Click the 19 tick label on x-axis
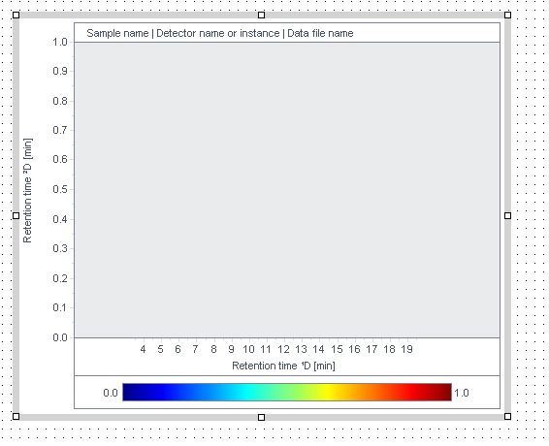 406,349
